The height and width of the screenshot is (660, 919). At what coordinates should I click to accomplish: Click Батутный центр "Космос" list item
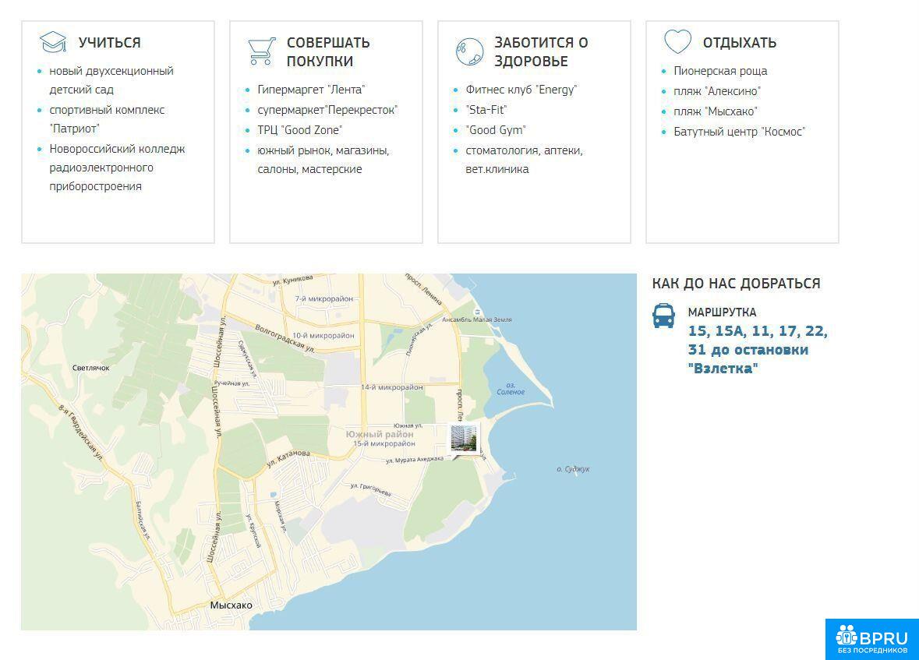coord(739,132)
